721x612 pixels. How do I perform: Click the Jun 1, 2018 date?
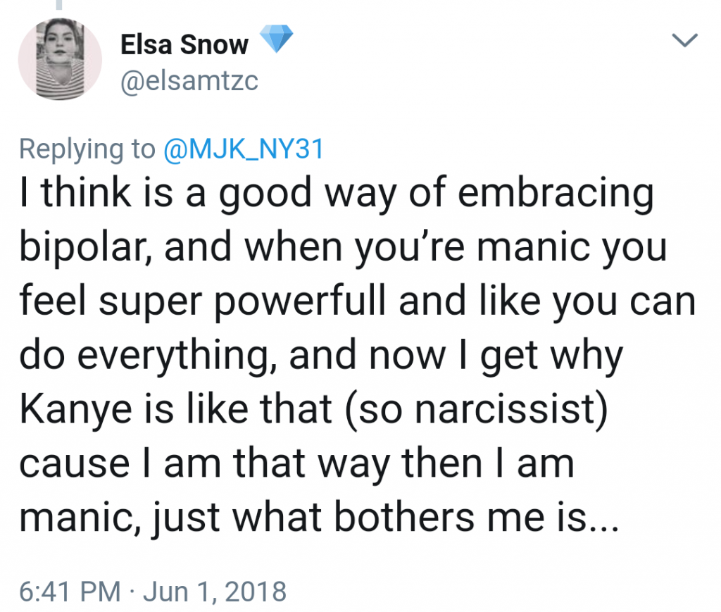point(215,591)
